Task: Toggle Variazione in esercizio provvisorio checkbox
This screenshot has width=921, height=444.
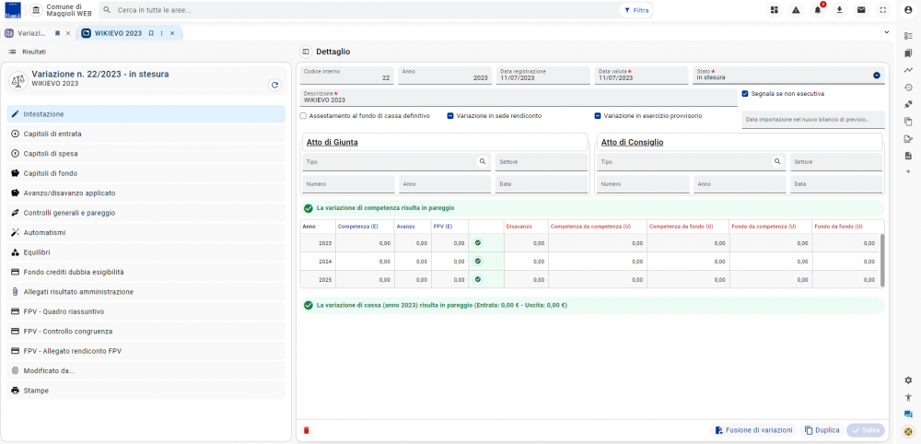Action: click(x=598, y=116)
